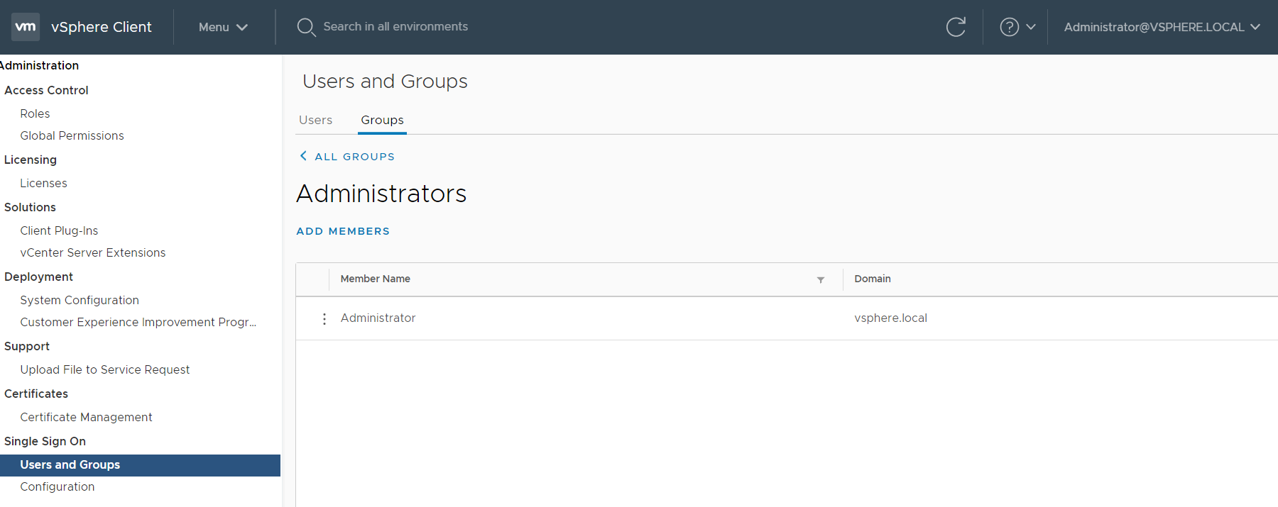
Task: Open Global Permissions
Action: [x=72, y=135]
